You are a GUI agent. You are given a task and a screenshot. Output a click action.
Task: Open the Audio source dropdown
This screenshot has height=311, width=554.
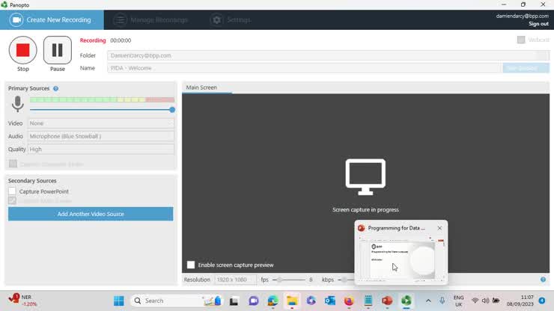pyautogui.click(x=101, y=136)
